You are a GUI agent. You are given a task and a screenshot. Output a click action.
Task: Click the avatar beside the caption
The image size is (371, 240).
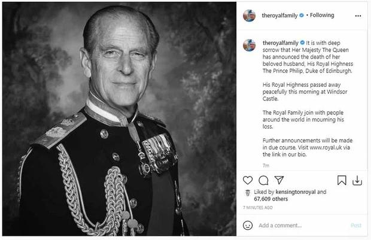click(x=250, y=45)
